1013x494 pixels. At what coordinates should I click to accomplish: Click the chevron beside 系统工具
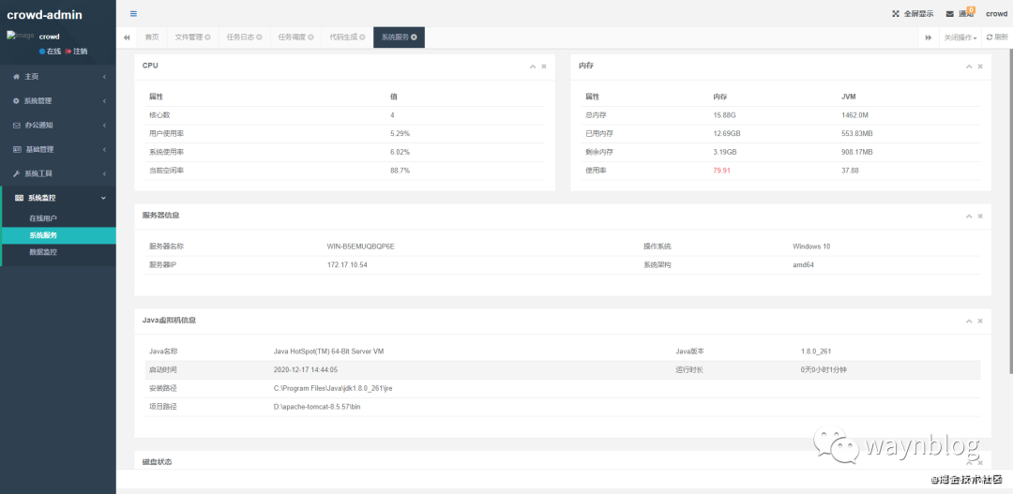(104, 173)
